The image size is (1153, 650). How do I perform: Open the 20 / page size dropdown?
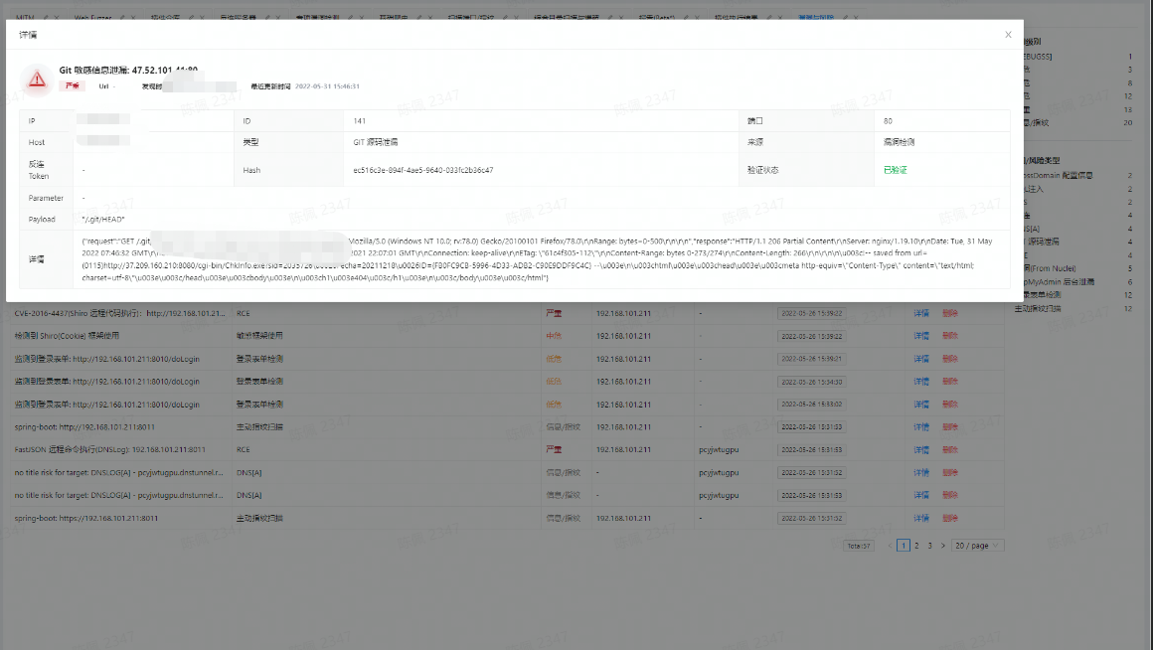977,546
